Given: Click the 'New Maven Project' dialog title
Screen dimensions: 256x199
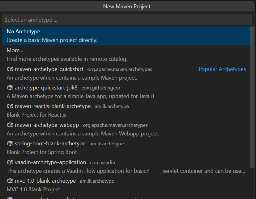Looking at the screenshot, I should 127,6.
